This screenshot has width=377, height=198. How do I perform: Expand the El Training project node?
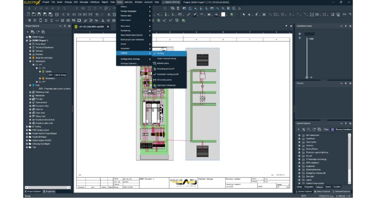coord(27,127)
